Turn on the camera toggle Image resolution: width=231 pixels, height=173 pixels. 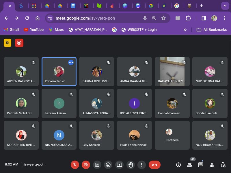click(86, 165)
